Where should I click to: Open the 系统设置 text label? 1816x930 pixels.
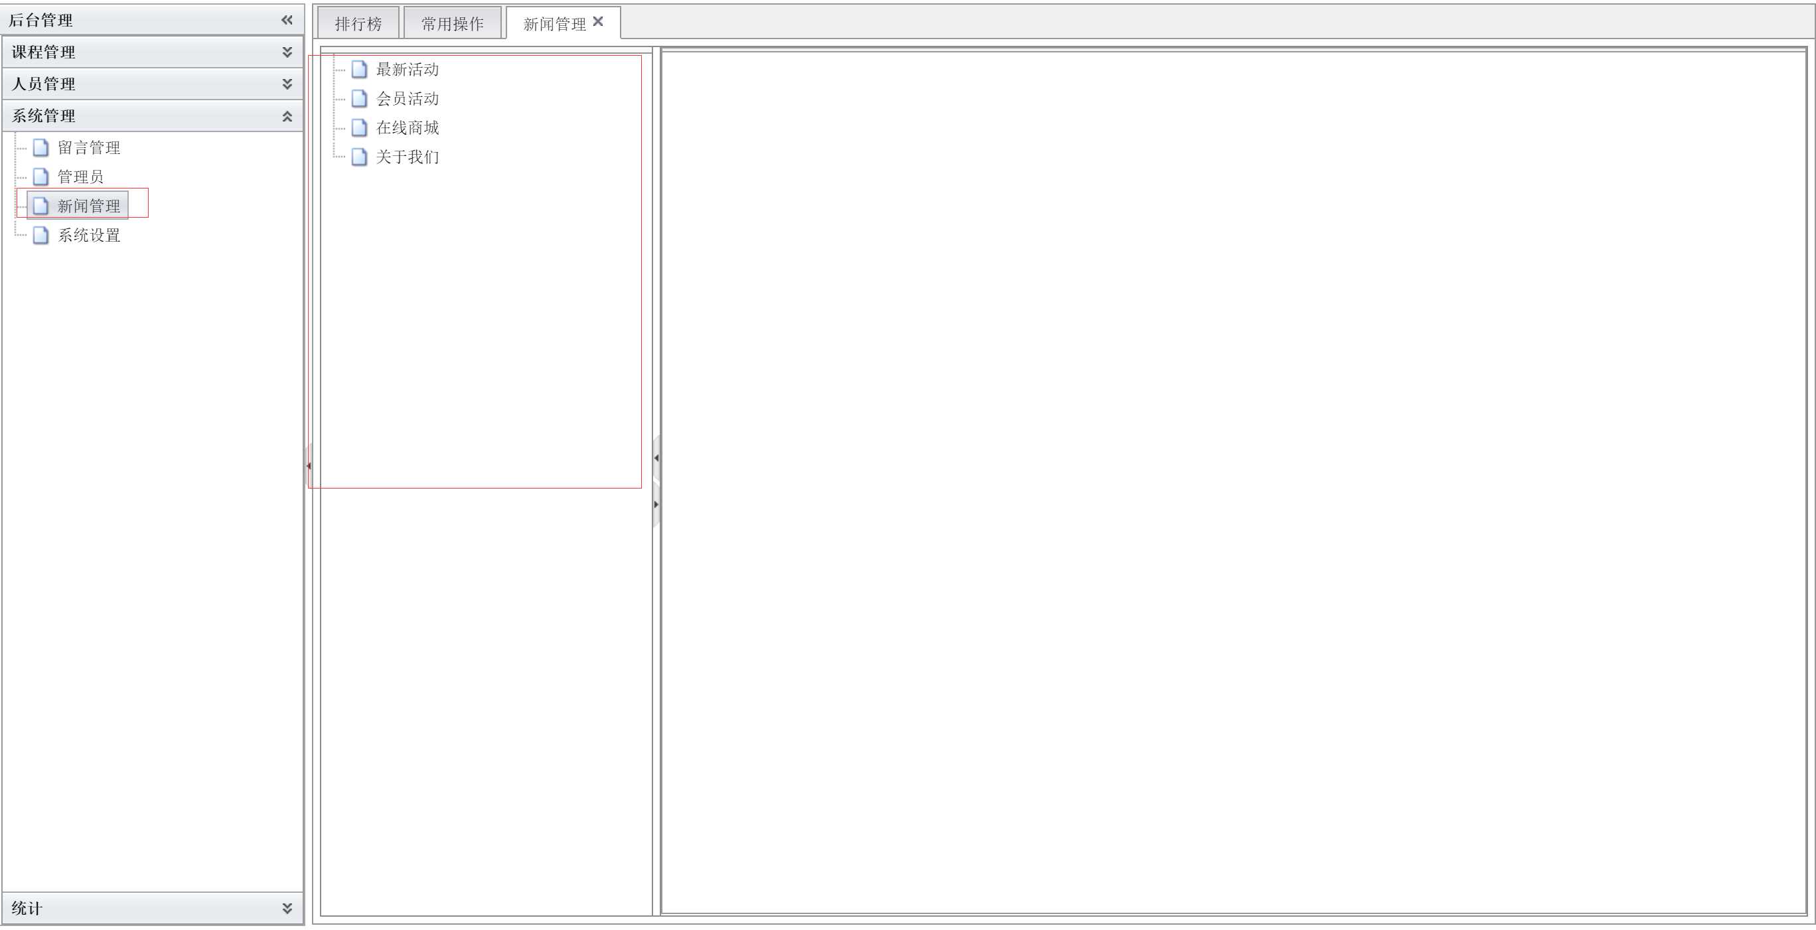89,235
